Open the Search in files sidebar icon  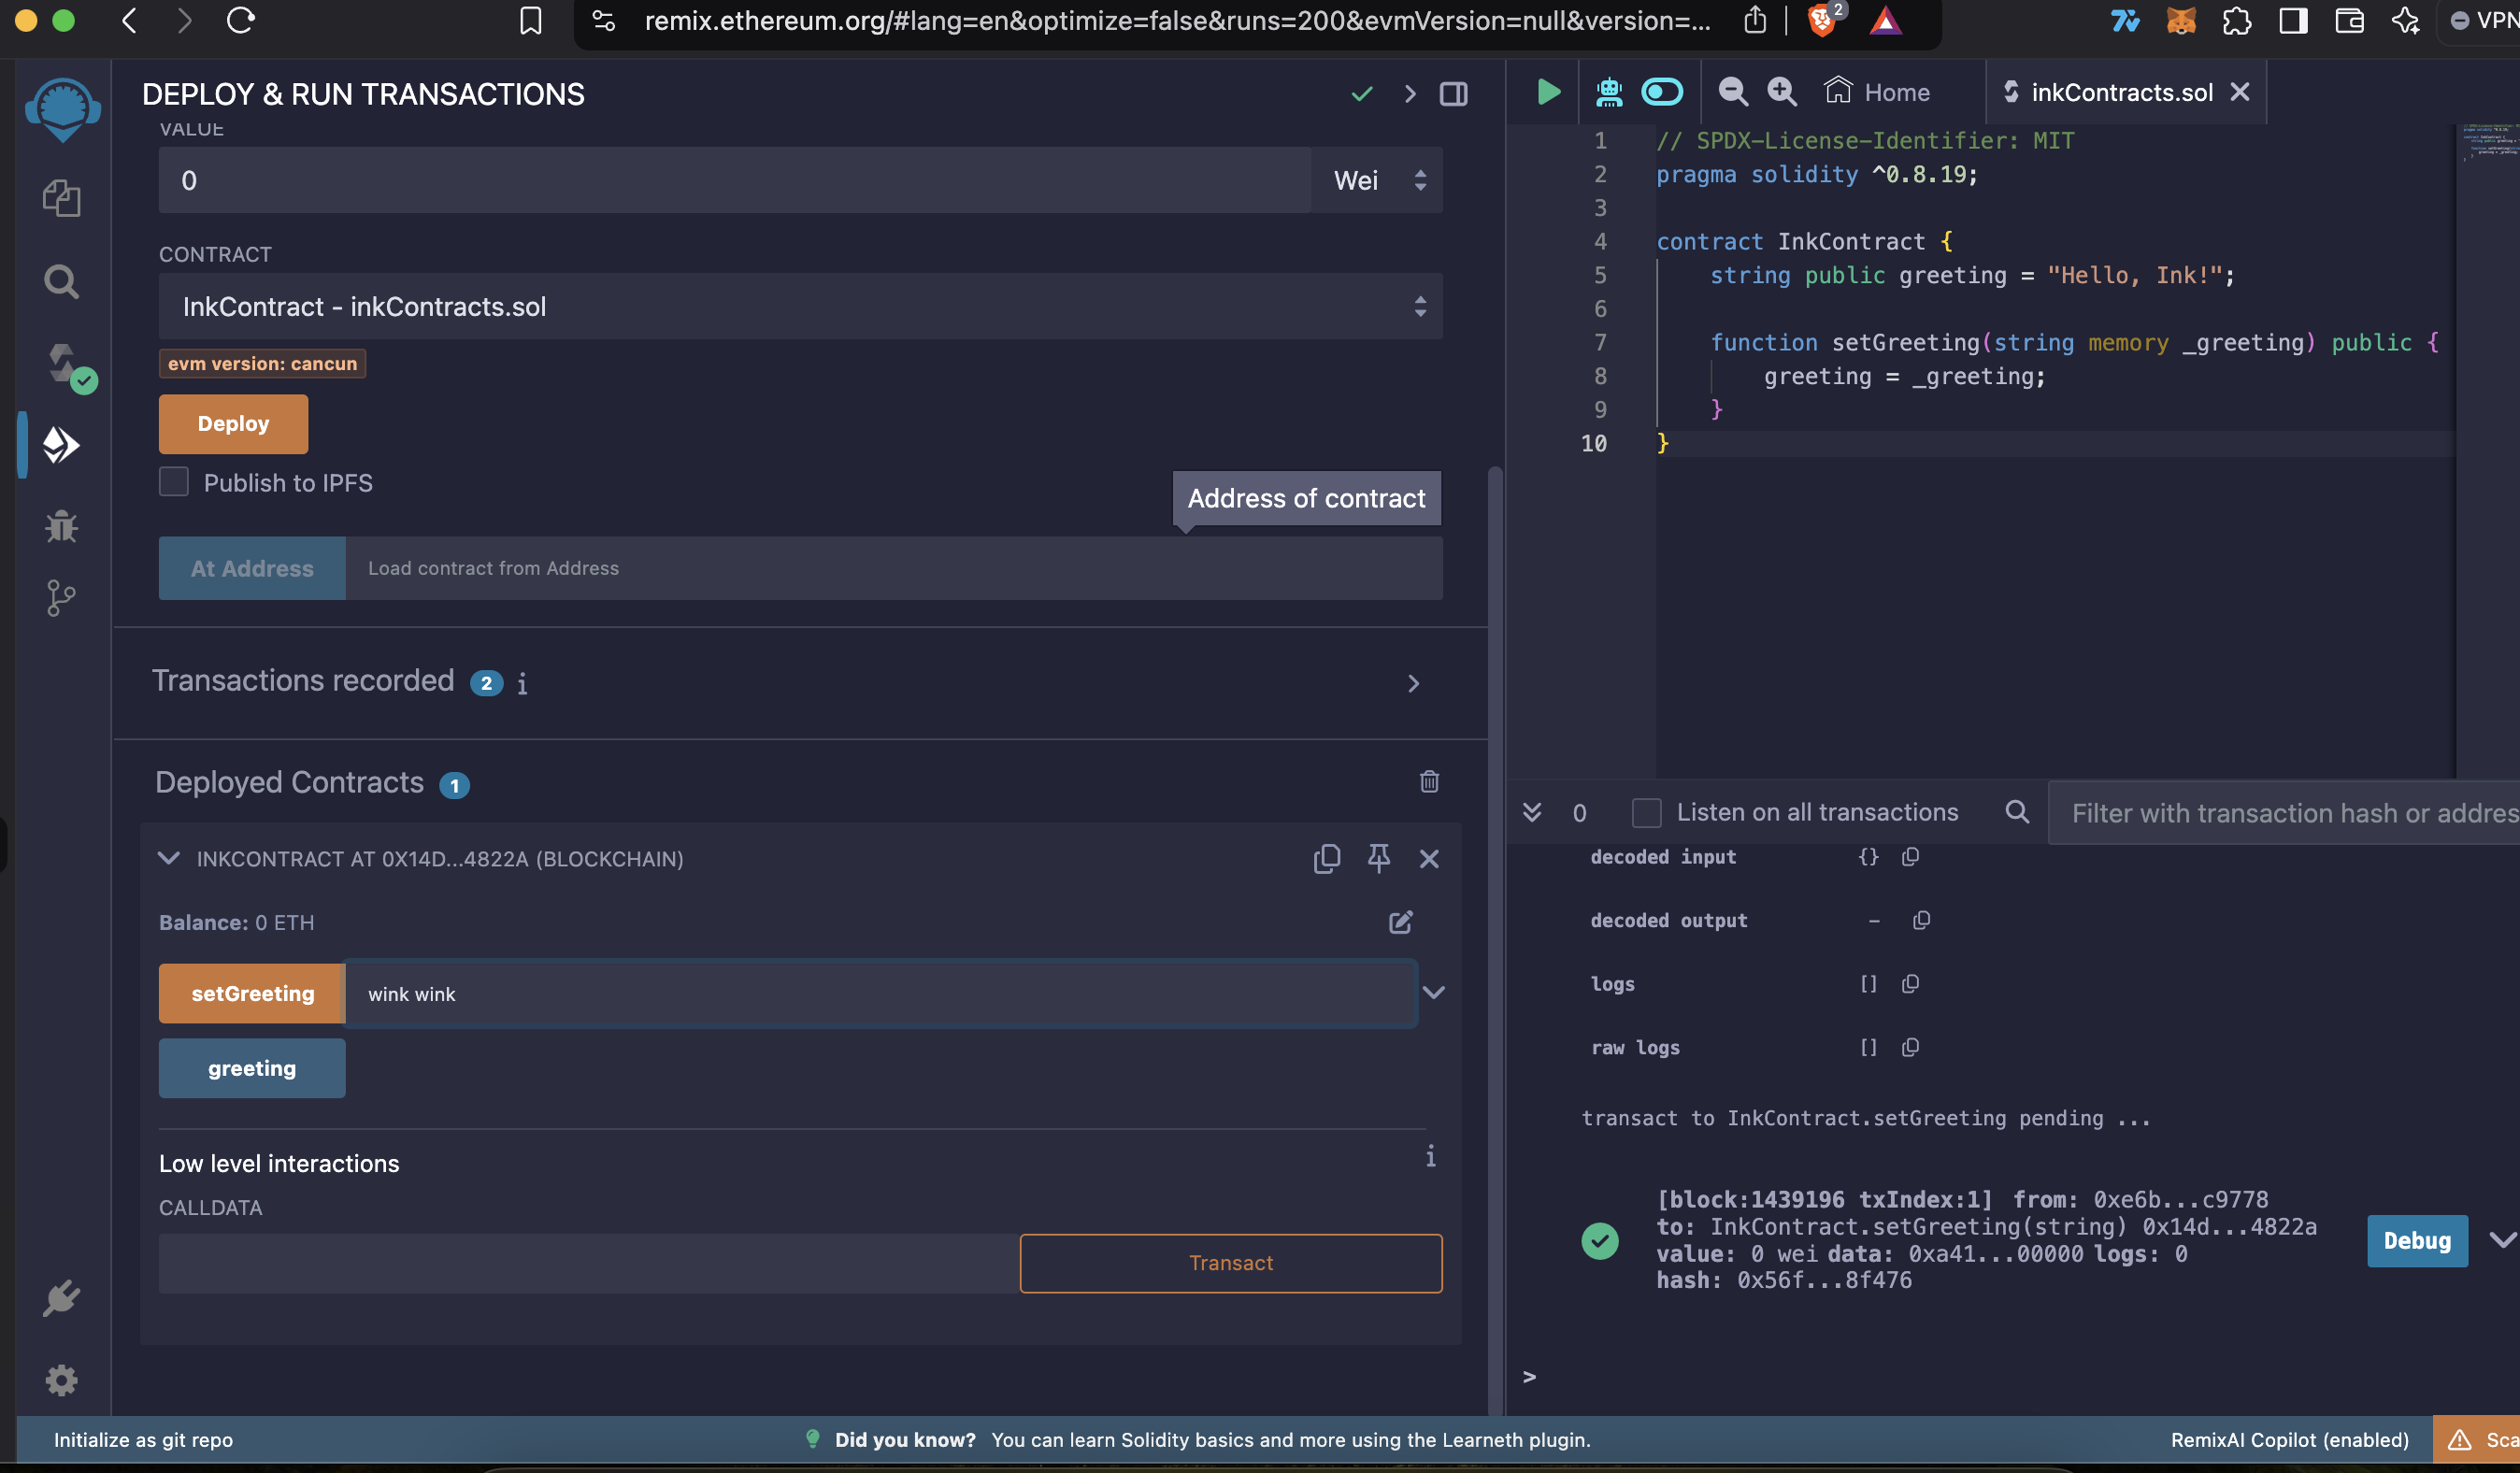(62, 282)
